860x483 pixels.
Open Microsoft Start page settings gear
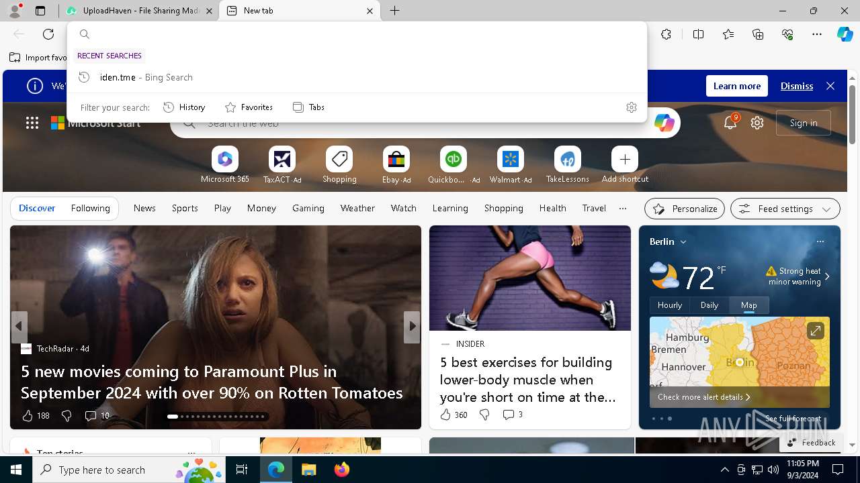(757, 123)
